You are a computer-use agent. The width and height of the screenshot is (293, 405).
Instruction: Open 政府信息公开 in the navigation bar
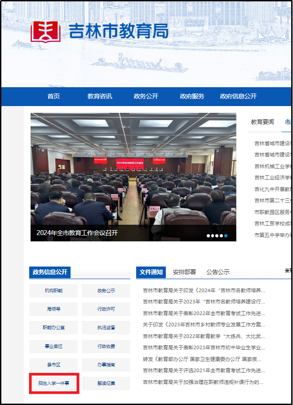pyautogui.click(x=238, y=96)
